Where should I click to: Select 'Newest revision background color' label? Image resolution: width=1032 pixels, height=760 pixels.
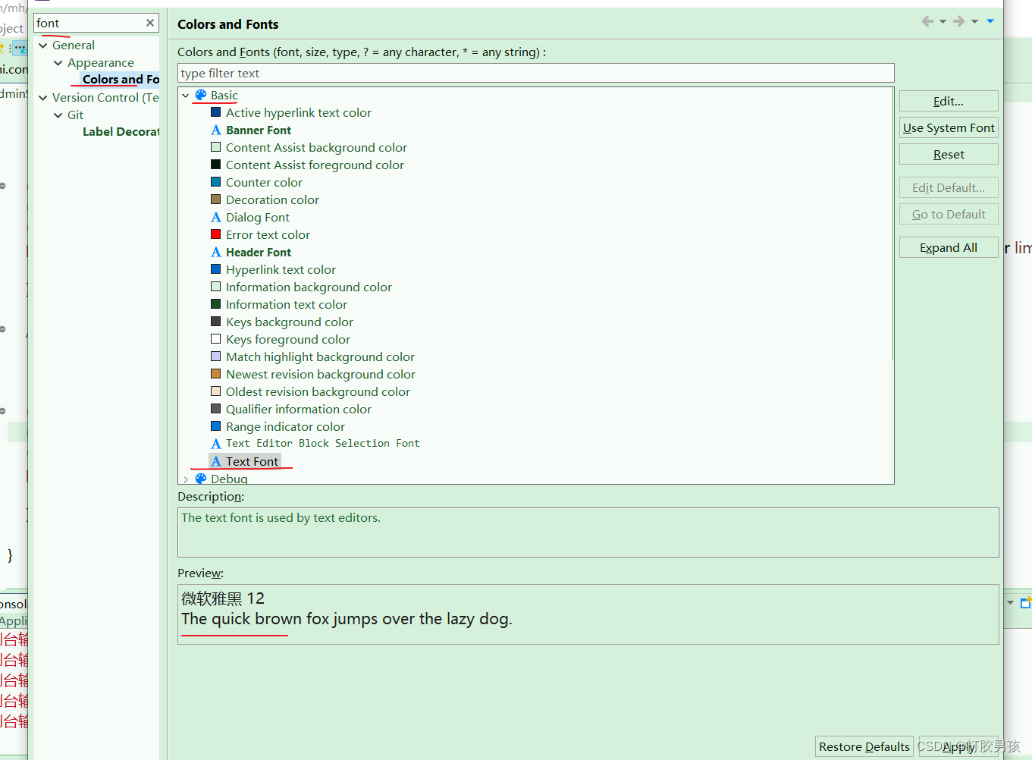321,374
